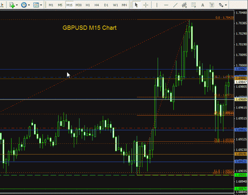Viewport: 248px width, 195px height.
Task: Switch chart to W1 weekly timeframe
Action: [115, 5]
